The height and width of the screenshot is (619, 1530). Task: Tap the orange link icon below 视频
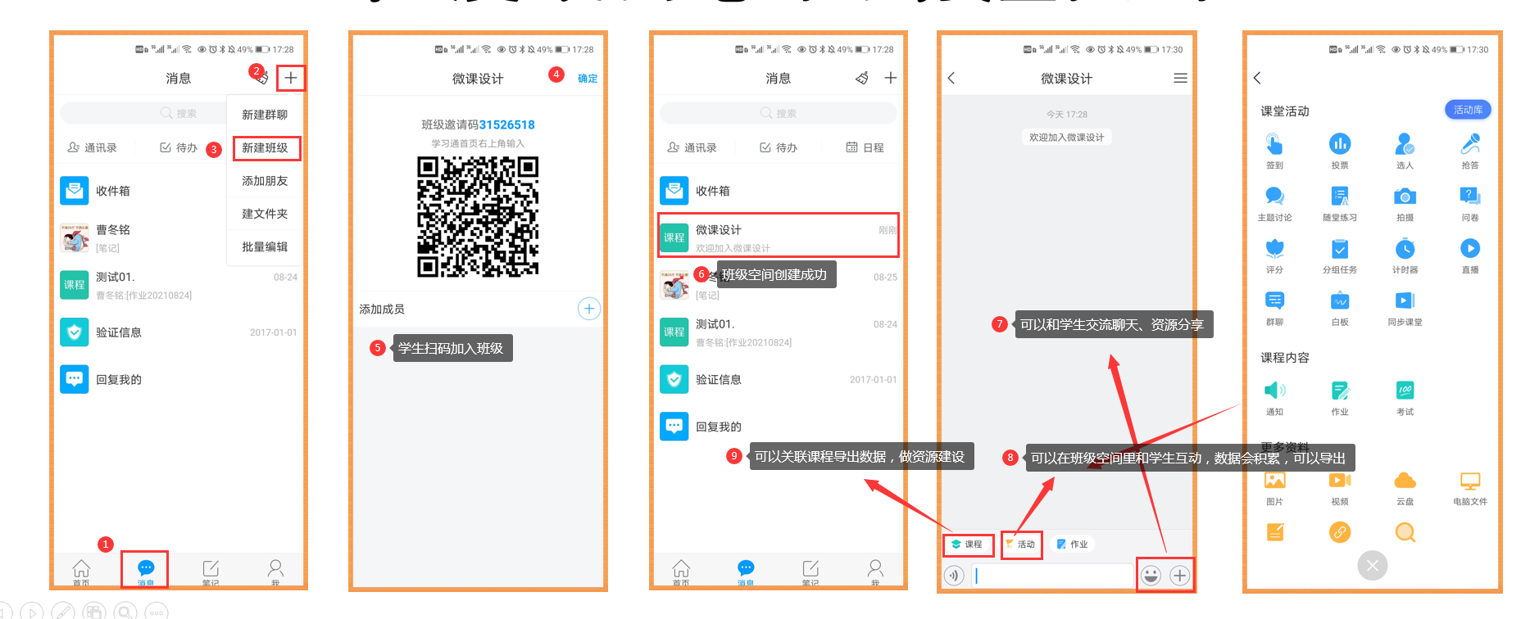(x=1340, y=533)
